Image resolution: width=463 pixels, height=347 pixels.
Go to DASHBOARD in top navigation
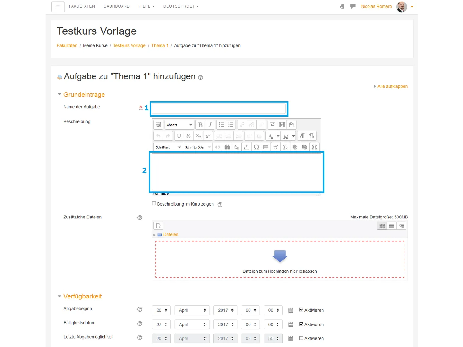[117, 6]
